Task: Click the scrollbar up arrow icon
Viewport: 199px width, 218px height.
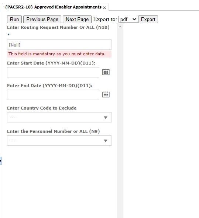Action: point(120,27)
